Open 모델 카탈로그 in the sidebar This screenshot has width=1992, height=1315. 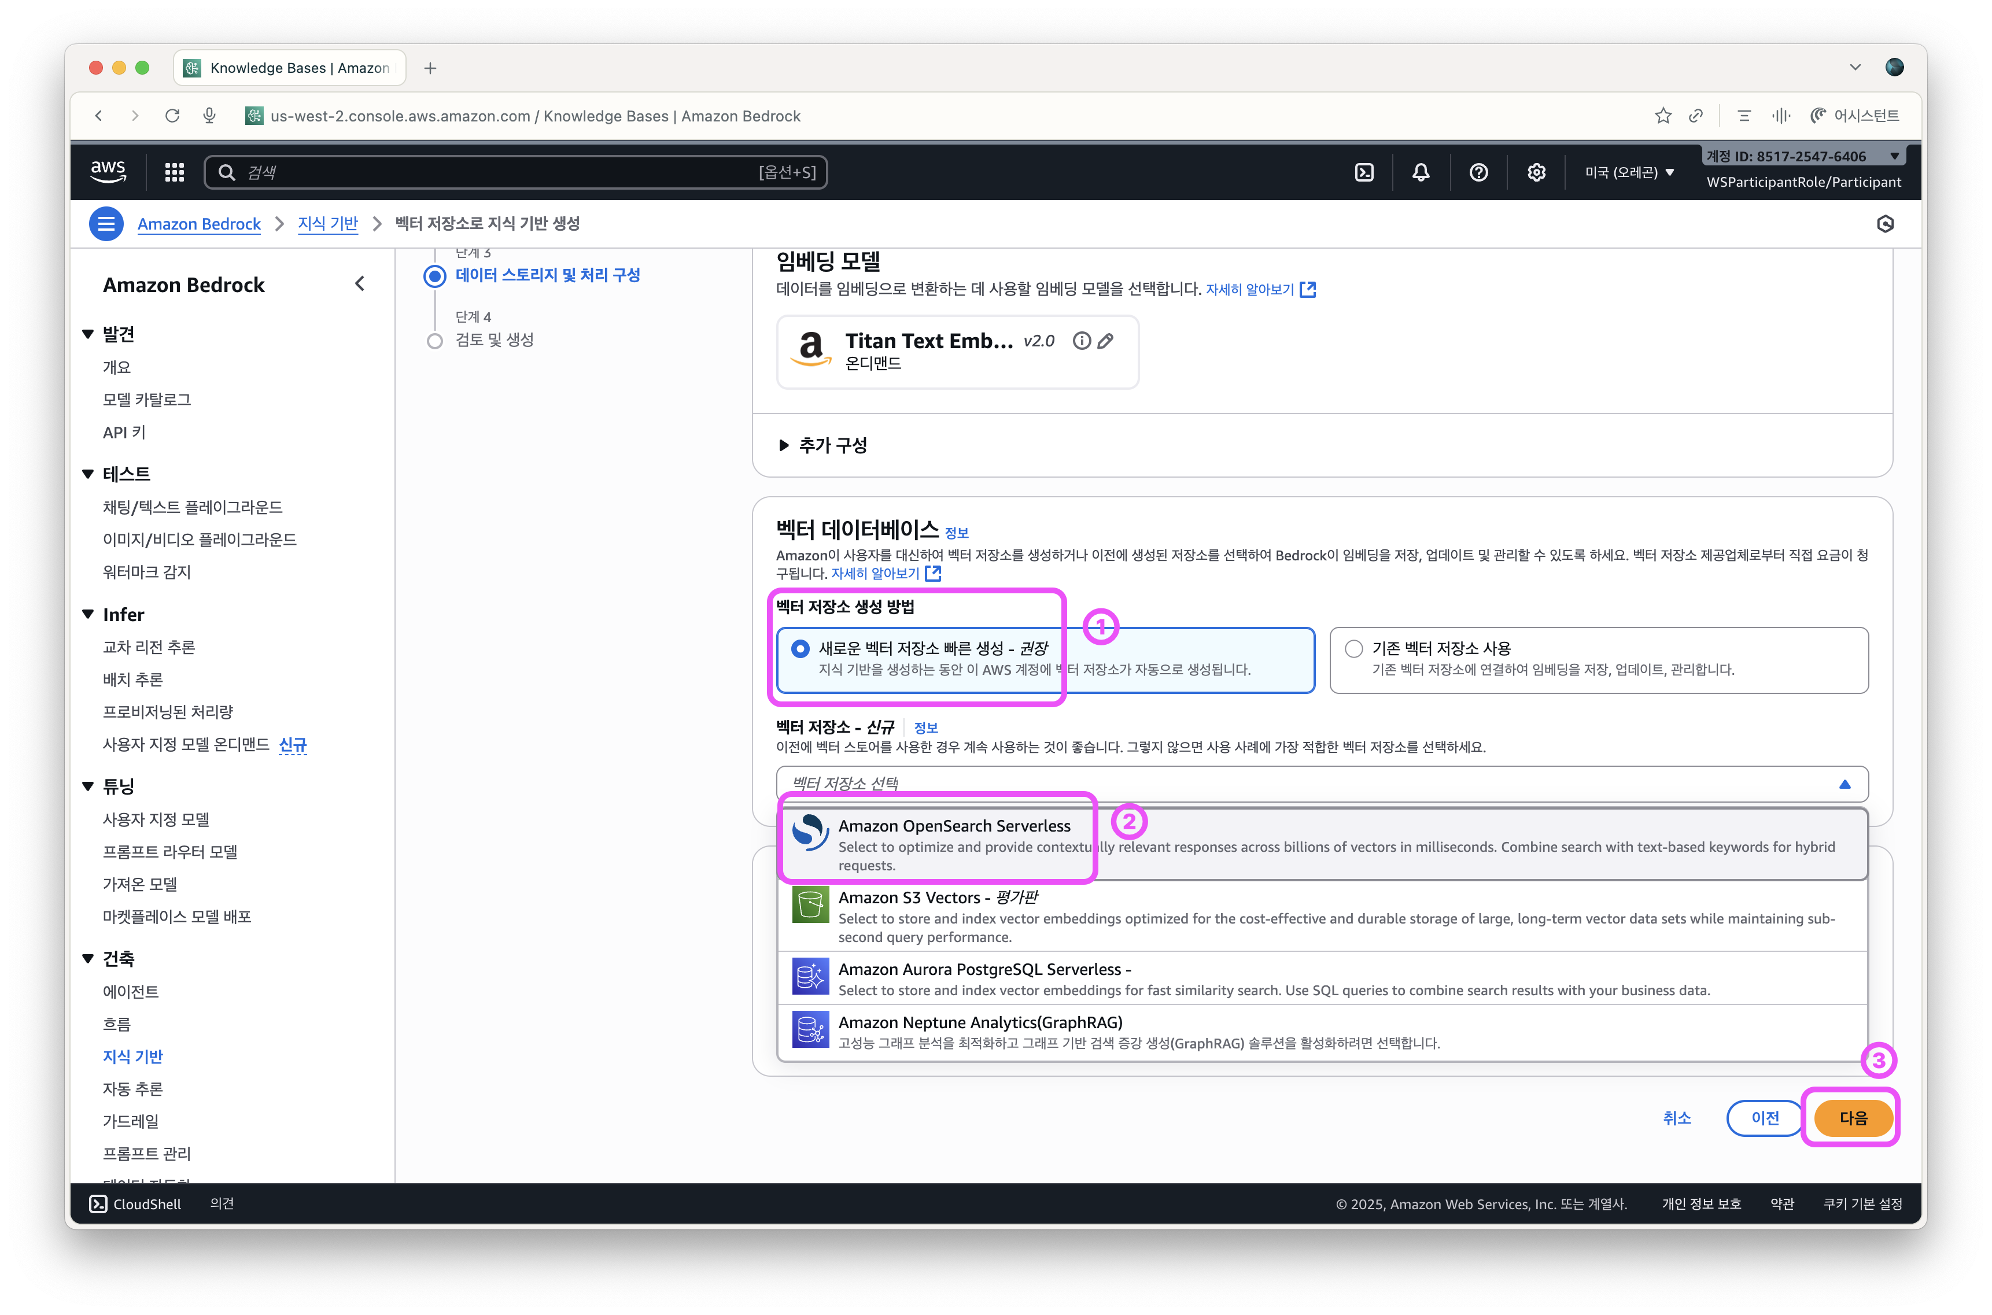147,399
